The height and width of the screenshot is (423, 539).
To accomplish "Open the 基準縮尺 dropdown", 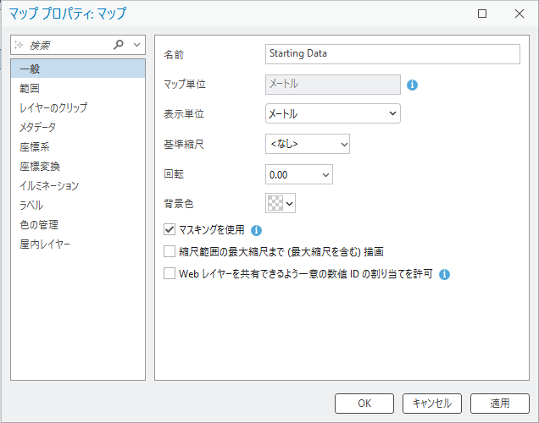I will point(308,145).
